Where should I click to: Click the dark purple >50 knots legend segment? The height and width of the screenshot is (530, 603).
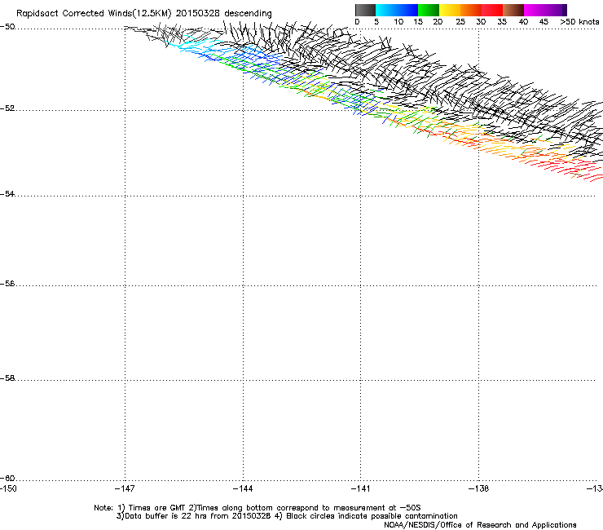[x=565, y=10]
